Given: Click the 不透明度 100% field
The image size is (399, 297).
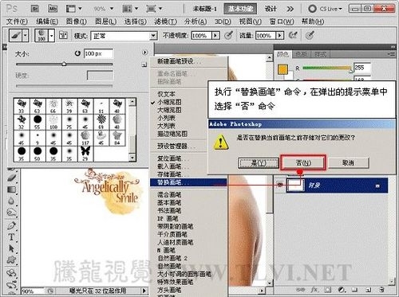Looking at the screenshot, I should (201, 36).
